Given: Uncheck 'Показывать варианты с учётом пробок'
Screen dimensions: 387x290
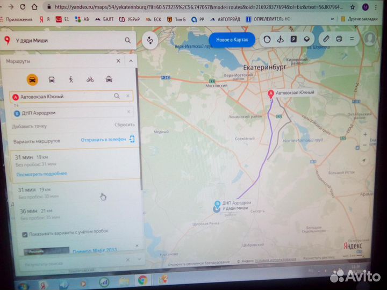Looking at the screenshot, I should (x=25, y=235).
